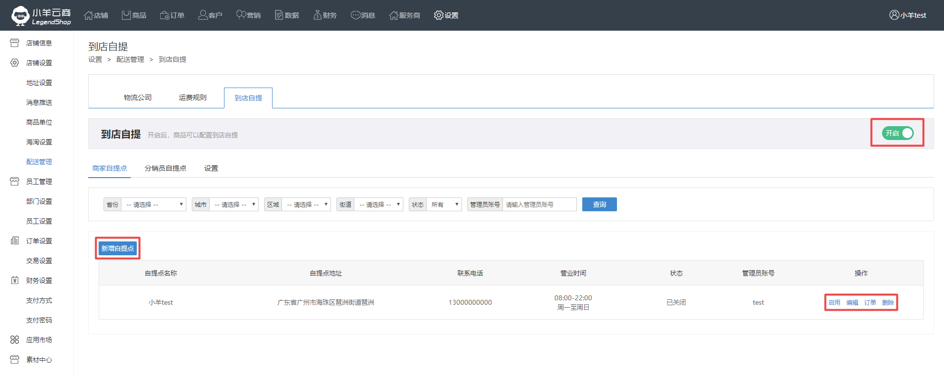Screen dimensions: 944x376
Task: Click 编辑 link for 小羊test row
Action: click(852, 303)
